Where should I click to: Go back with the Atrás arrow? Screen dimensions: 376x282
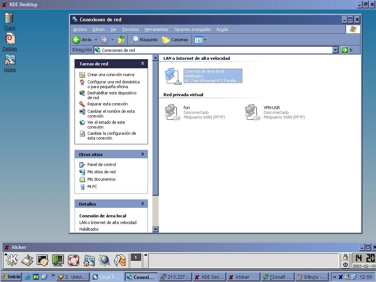click(82, 40)
